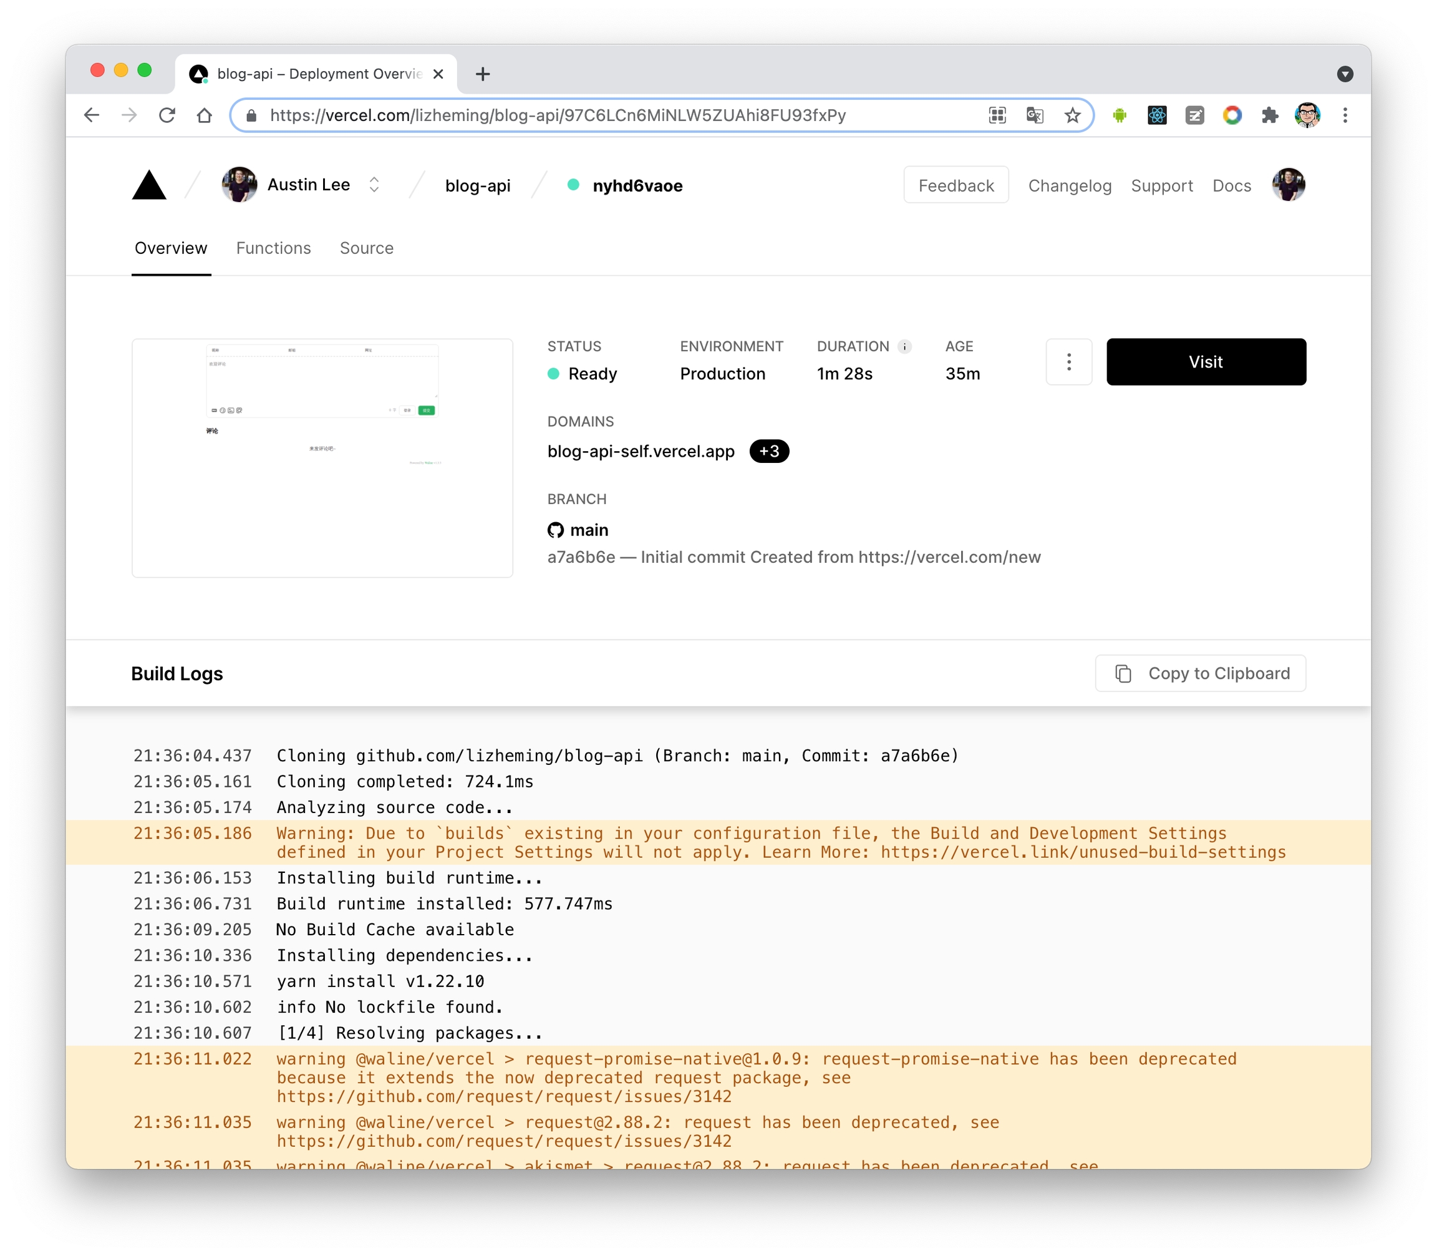Click the Vercel triangle logo
Screen dimensions: 1437x1256
[148, 186]
